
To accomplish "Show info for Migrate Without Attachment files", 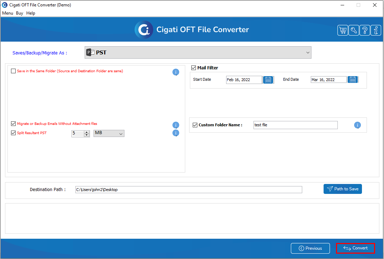I will tap(176, 125).
